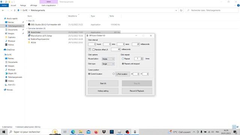This screenshot has width=240, height=135.
Task: Show hidden system tray icons
Action: coord(194,132)
